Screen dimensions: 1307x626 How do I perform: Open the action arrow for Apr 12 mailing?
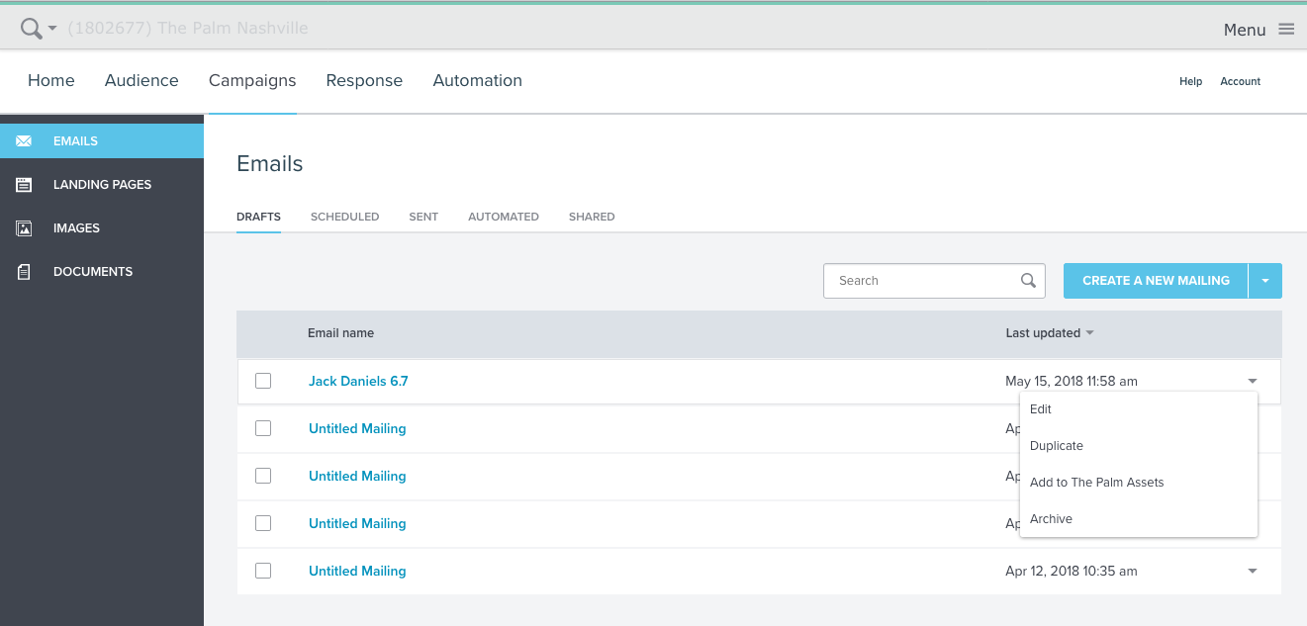[x=1253, y=571]
